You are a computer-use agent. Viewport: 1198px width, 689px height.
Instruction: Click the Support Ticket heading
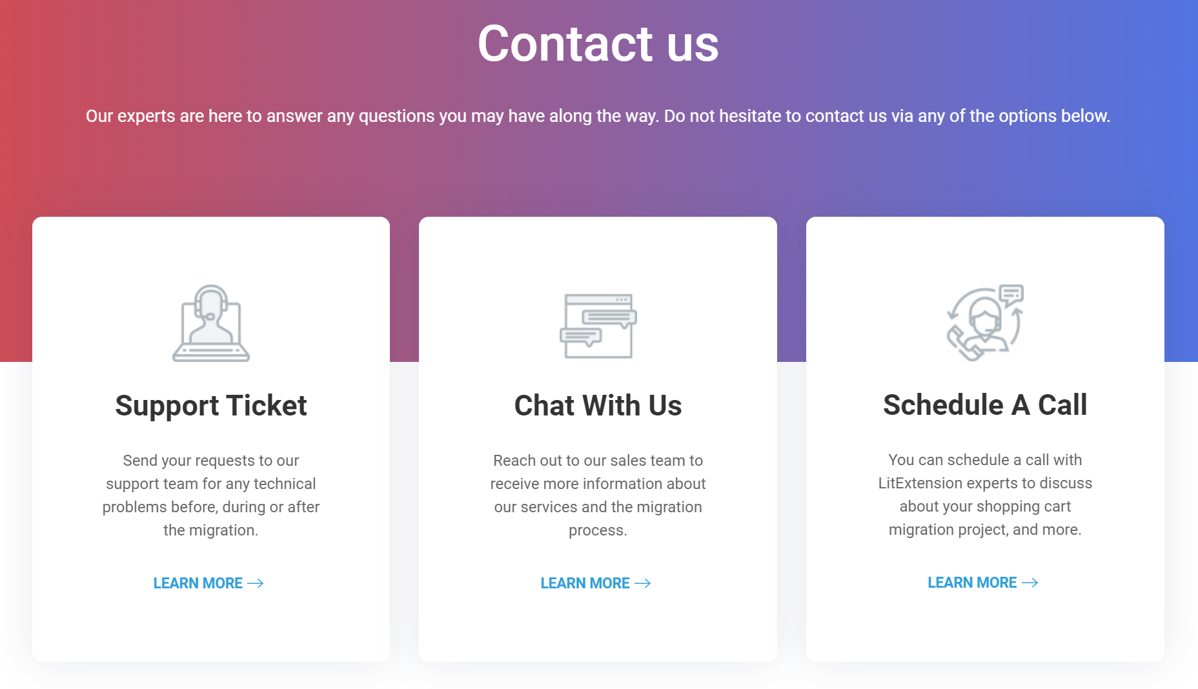[x=211, y=406]
